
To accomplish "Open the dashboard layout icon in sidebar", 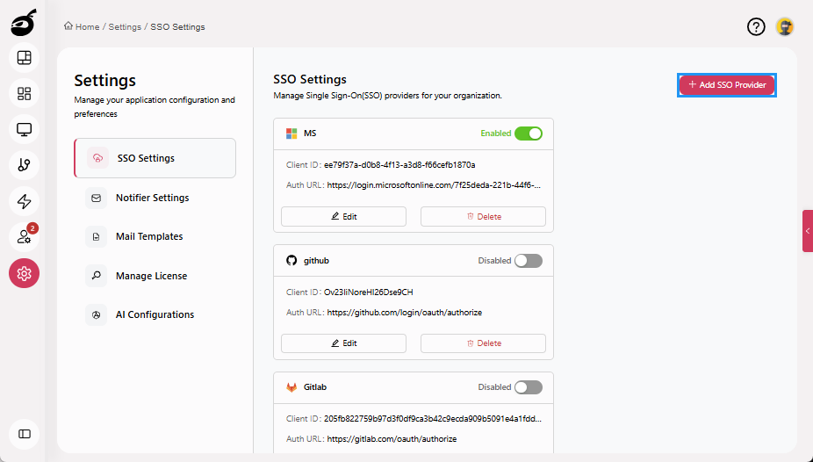I will coord(24,58).
